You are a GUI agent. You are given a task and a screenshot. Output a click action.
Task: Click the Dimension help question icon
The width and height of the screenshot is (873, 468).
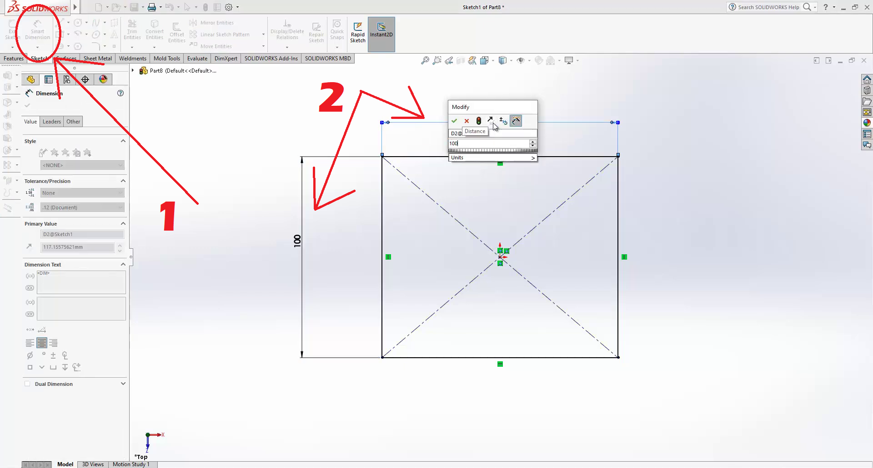click(x=120, y=93)
